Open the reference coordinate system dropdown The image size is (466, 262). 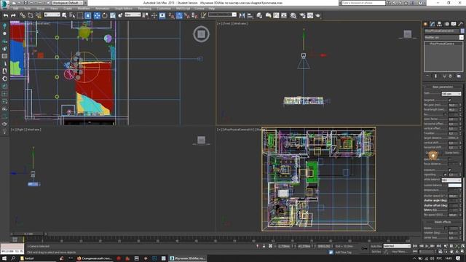tap(133, 15)
